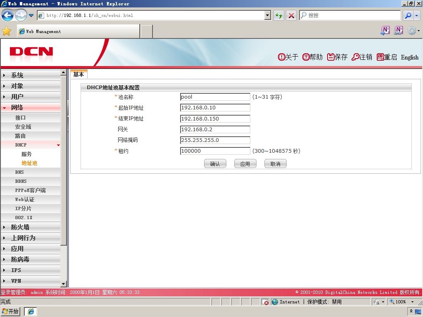
Task: Expand the 用户 menu section
Action: click(x=31, y=97)
